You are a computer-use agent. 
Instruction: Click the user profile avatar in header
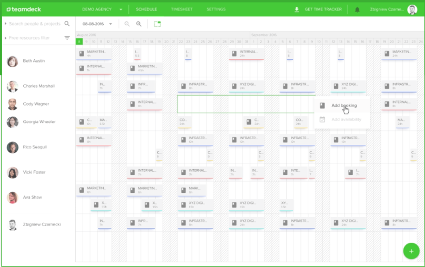412,9
